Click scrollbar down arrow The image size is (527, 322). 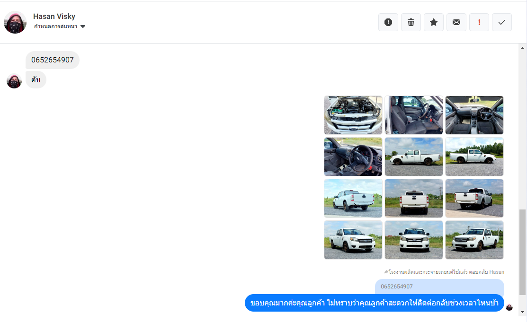click(522, 312)
